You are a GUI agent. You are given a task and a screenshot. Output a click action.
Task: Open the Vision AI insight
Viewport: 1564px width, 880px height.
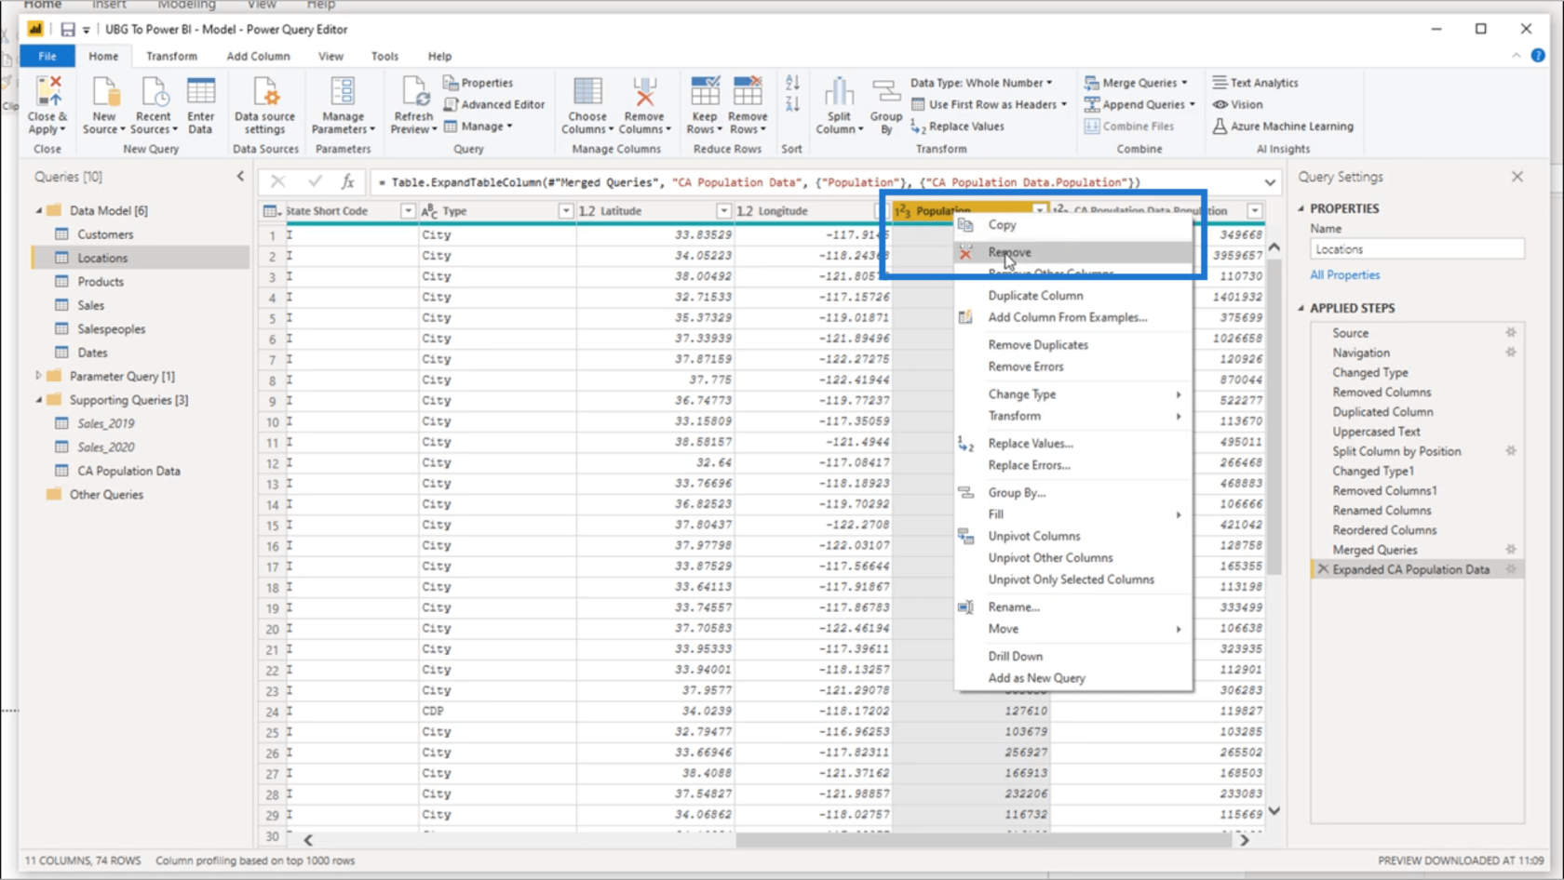coord(1237,104)
